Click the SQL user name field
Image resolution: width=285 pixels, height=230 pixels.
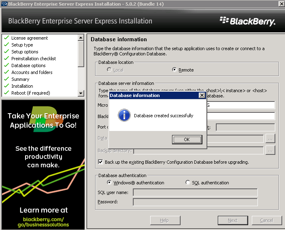pos(195,192)
